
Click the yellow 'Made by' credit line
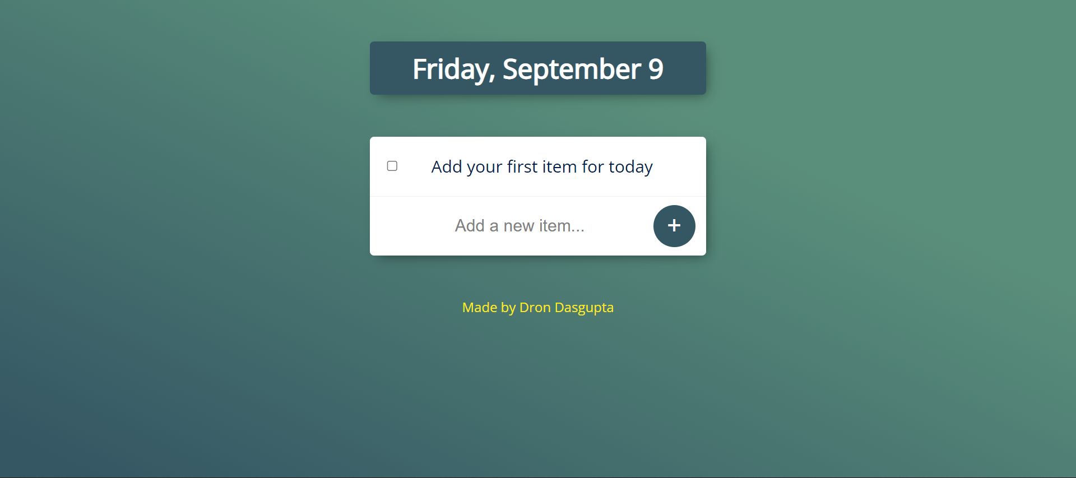coord(538,308)
